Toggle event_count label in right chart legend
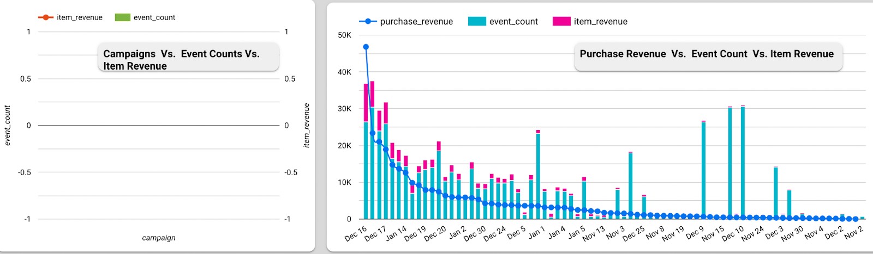 pyautogui.click(x=513, y=21)
